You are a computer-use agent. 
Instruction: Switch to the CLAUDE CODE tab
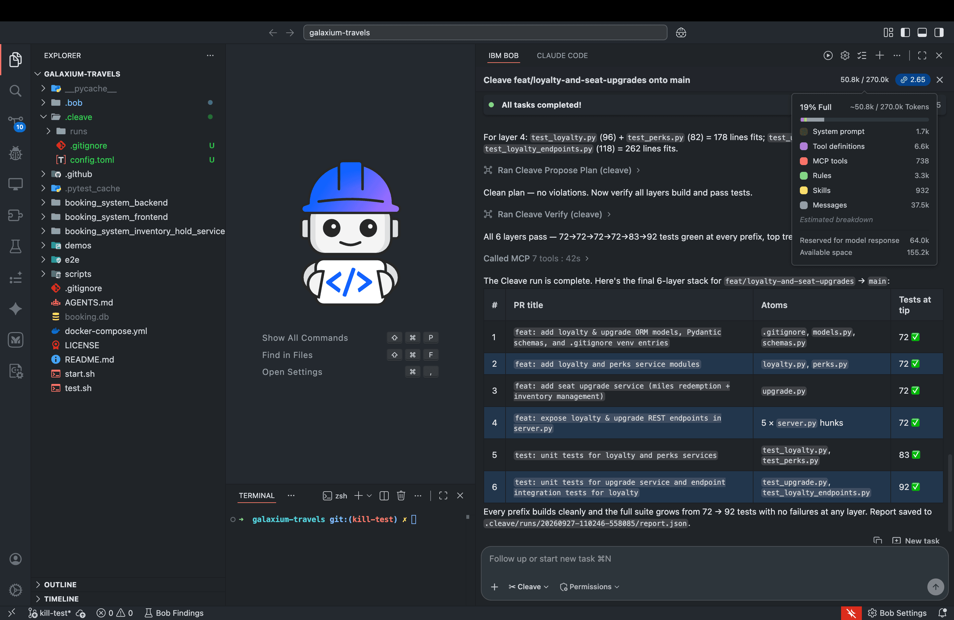pyautogui.click(x=562, y=56)
